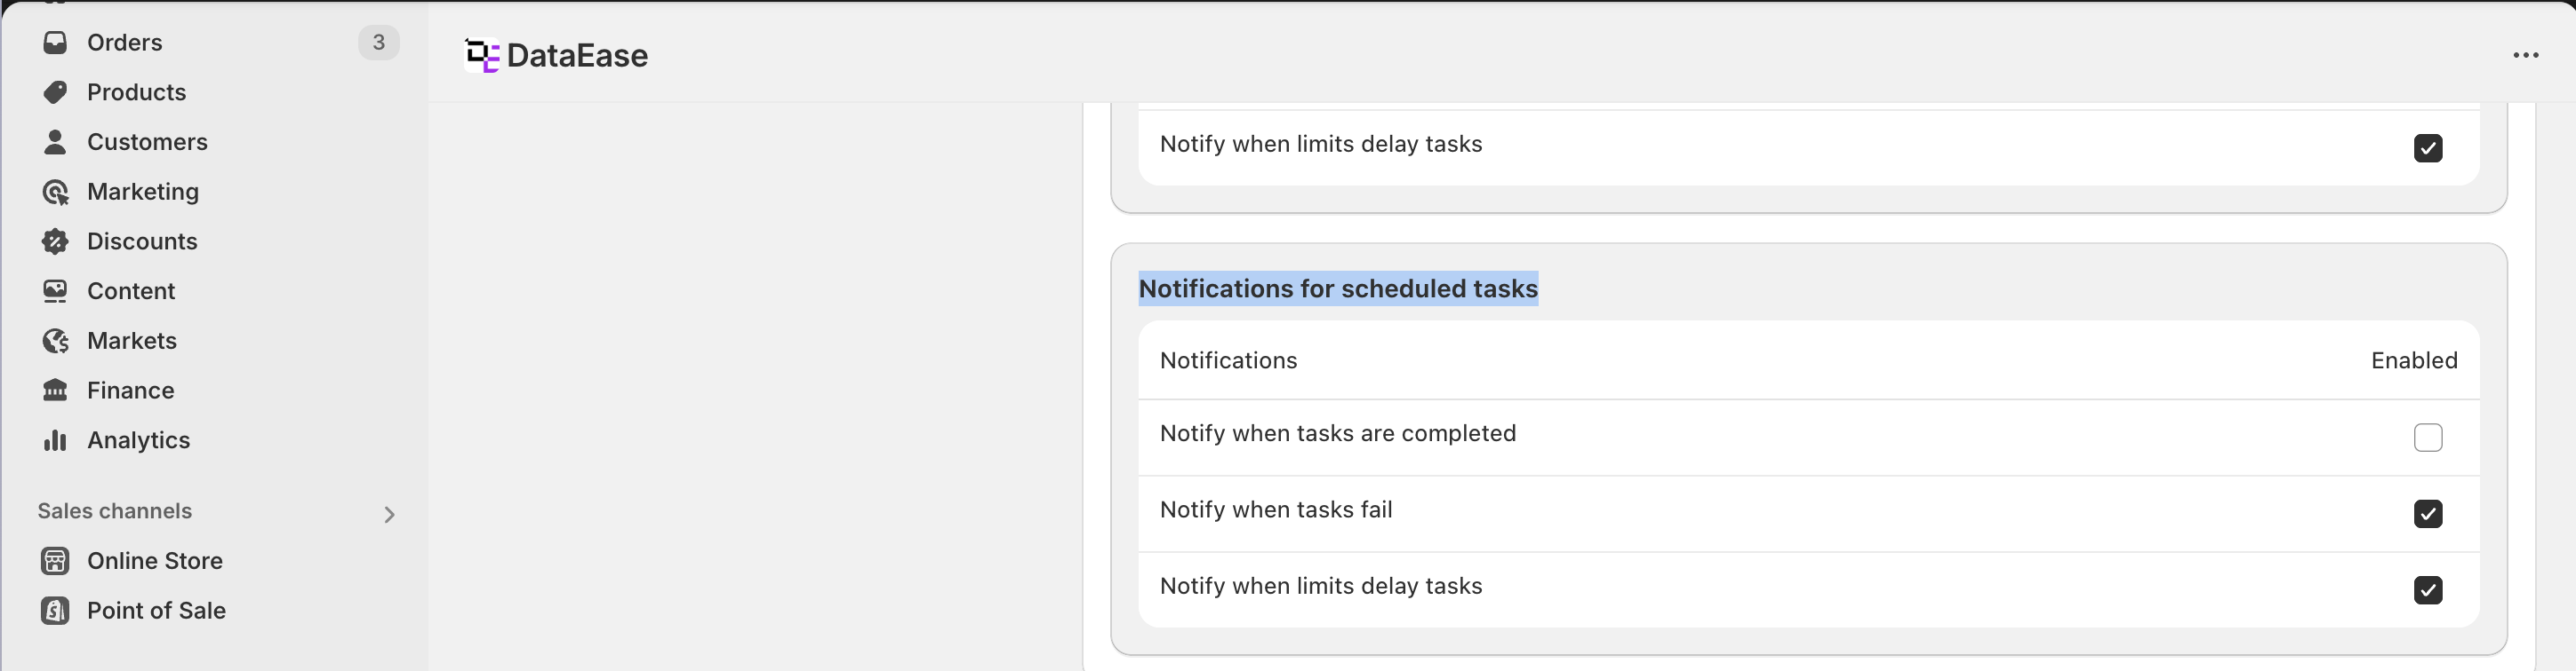The height and width of the screenshot is (671, 2576).
Task: Open the Orders inbox icon
Action: coord(55,42)
